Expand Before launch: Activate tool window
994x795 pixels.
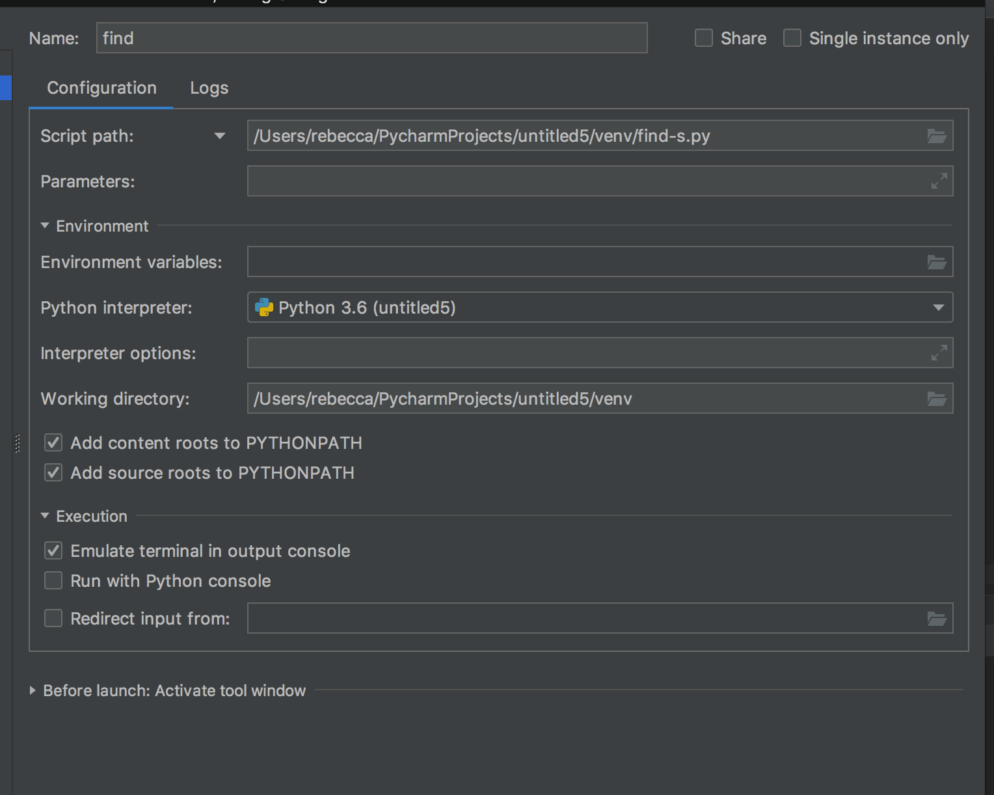point(33,691)
